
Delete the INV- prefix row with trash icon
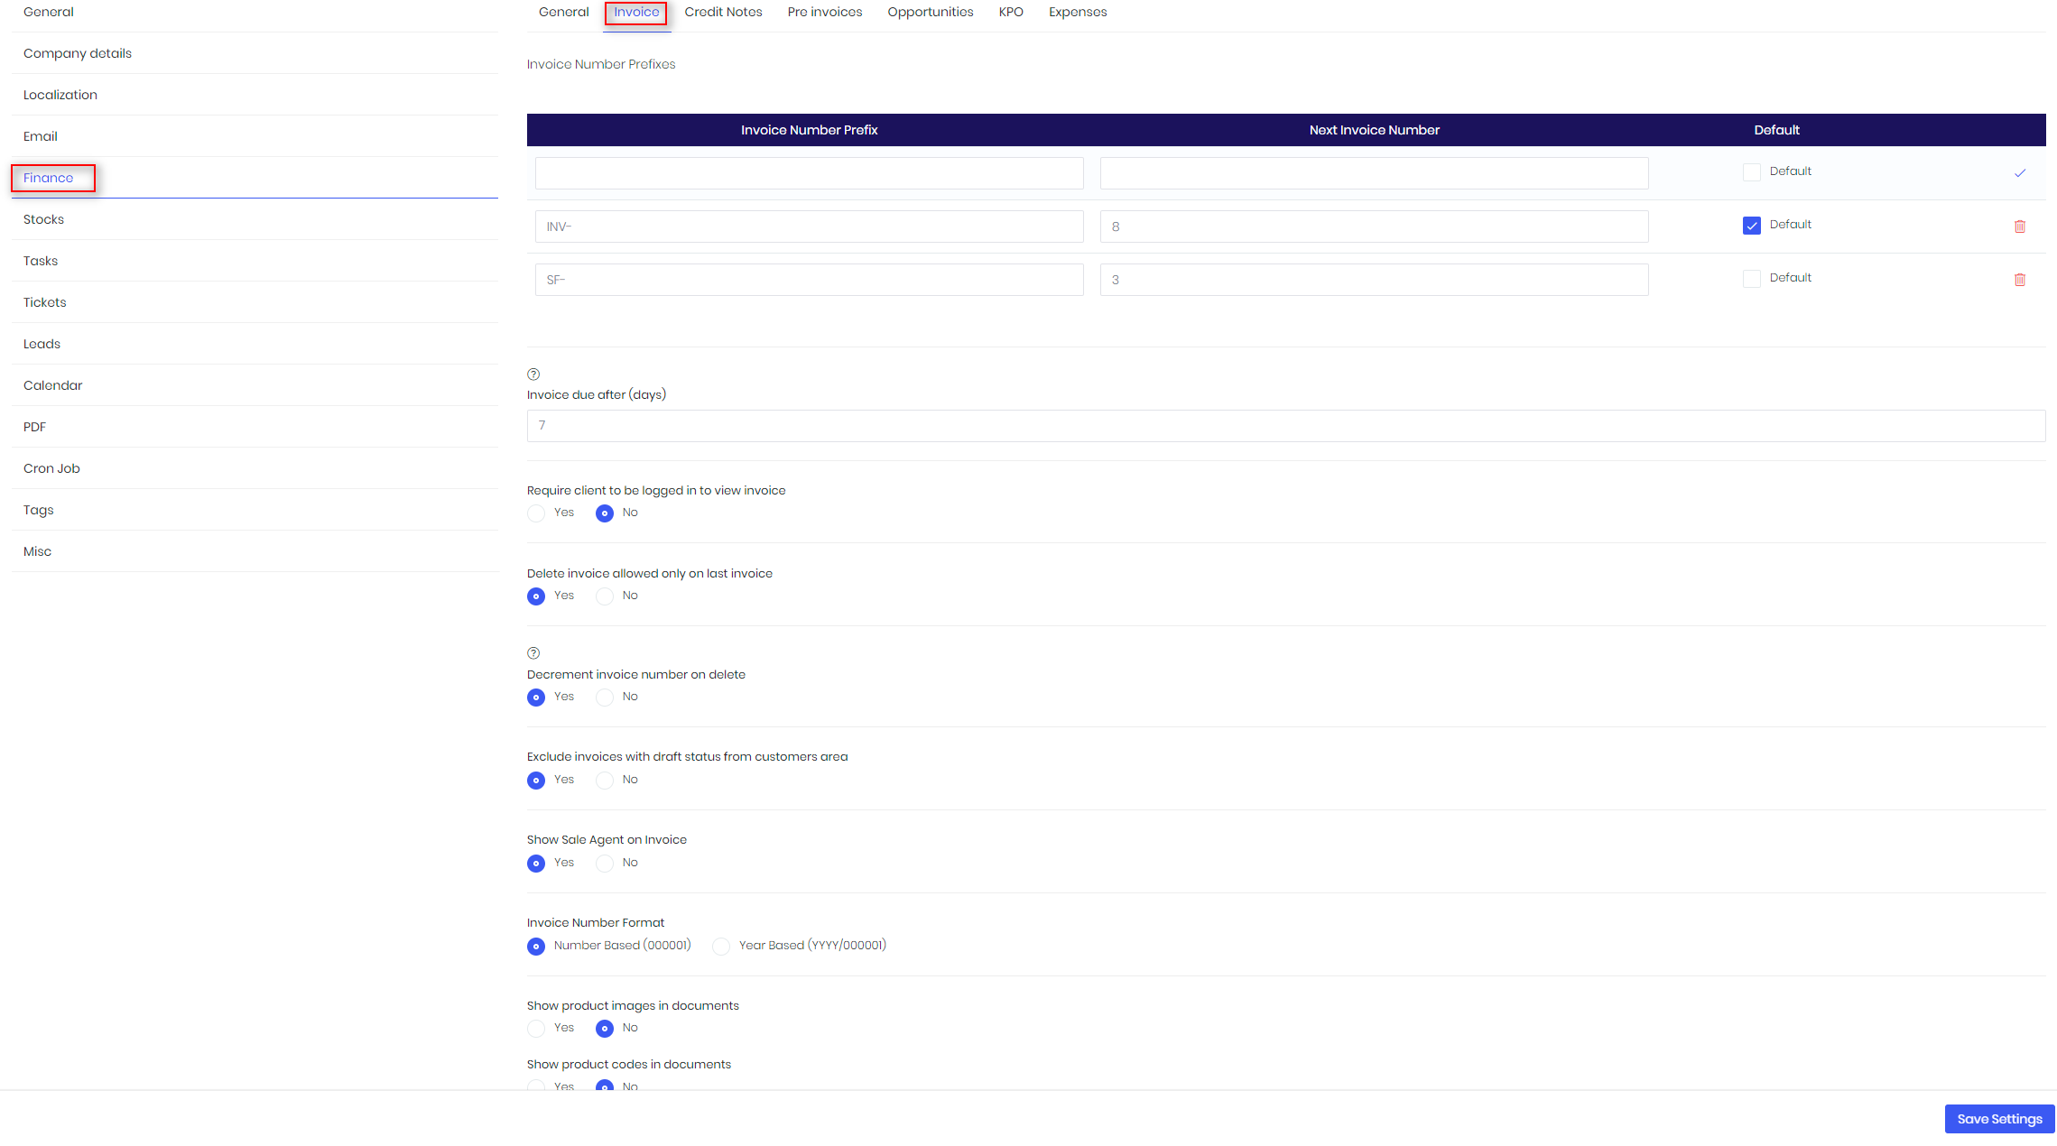[2019, 226]
